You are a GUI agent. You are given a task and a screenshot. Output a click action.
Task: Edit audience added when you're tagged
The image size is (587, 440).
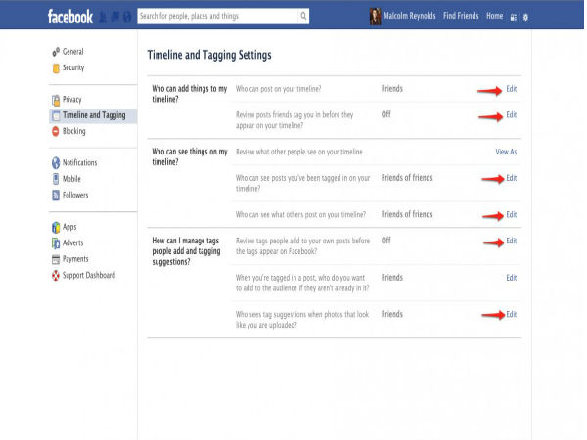[512, 278]
